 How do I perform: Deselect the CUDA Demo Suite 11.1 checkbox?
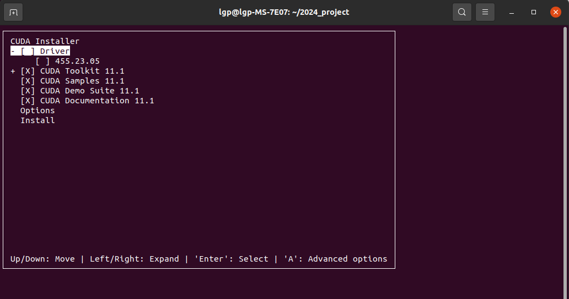click(x=28, y=91)
